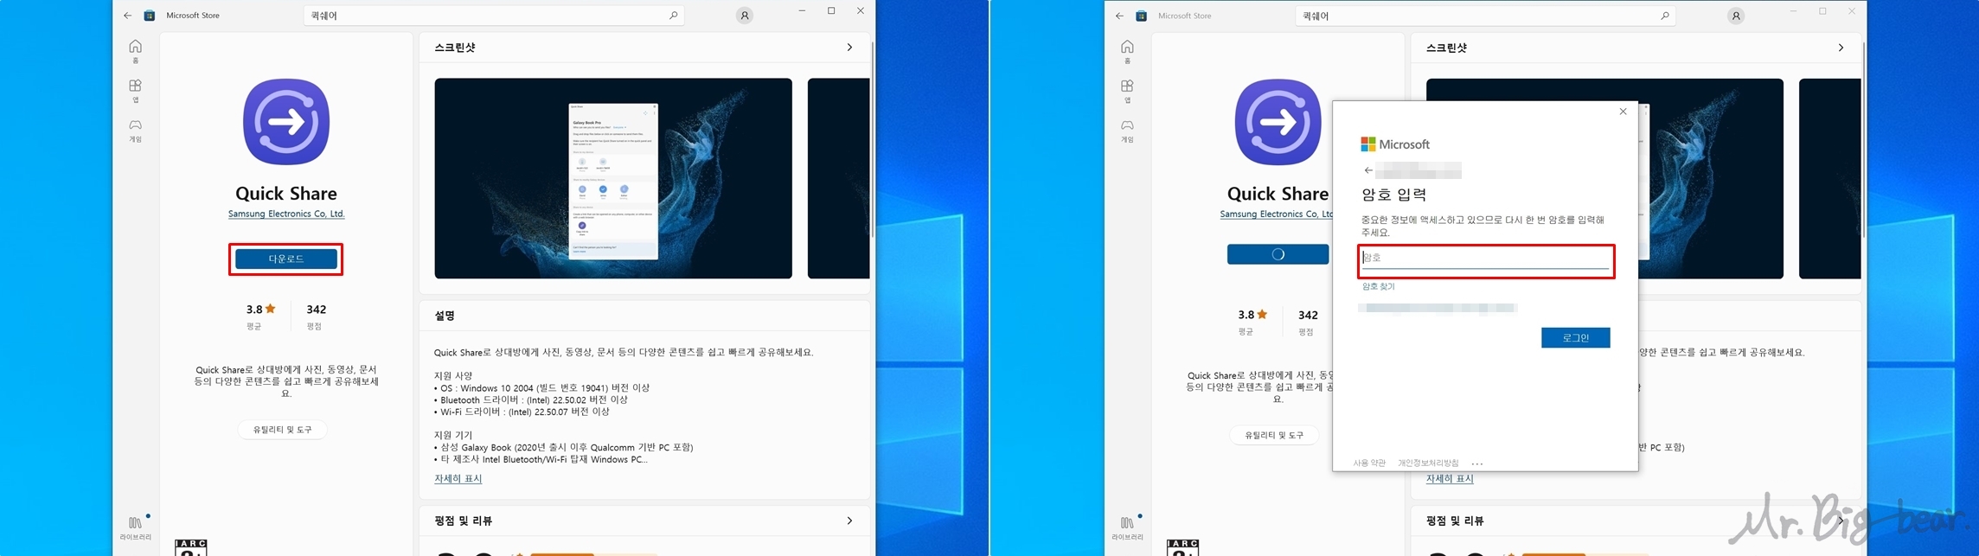This screenshot has height=556, width=1979.
Task: Open 사용 약관 link in the dialog footer
Action: (1369, 463)
